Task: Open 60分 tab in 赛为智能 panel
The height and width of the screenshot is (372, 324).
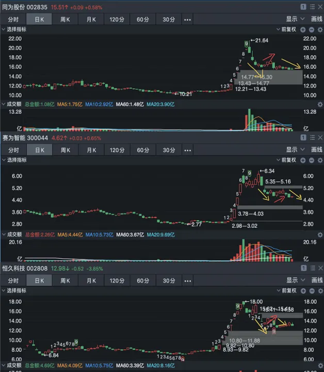Action: coord(143,150)
